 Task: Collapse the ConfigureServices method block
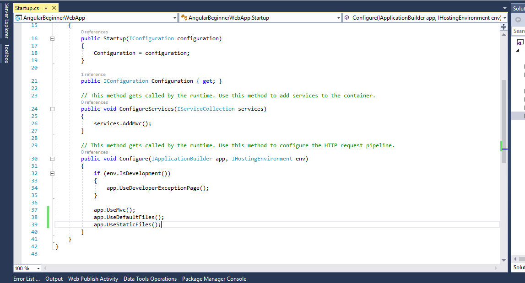point(52,109)
